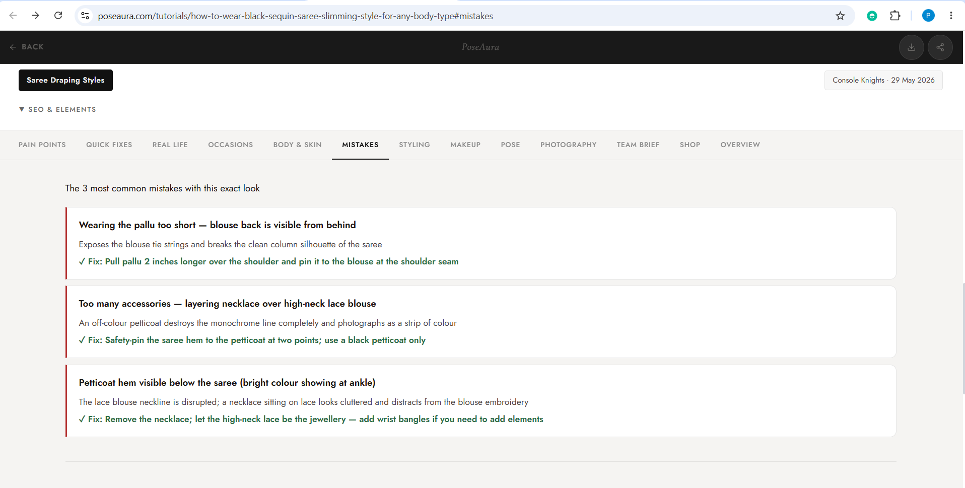This screenshot has width=965, height=488.
Task: Click 'The lace blouse neckline is disrupted' description
Action: (x=303, y=402)
